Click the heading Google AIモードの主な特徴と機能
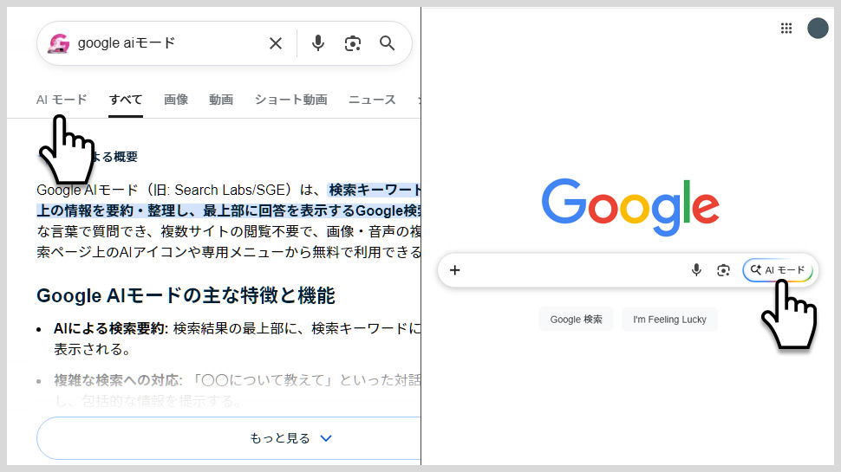The width and height of the screenshot is (841, 472). 186,295
